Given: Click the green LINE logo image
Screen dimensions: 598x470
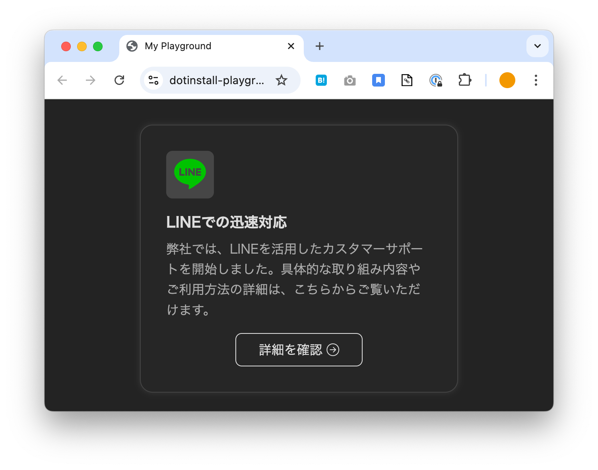Looking at the screenshot, I should (190, 174).
